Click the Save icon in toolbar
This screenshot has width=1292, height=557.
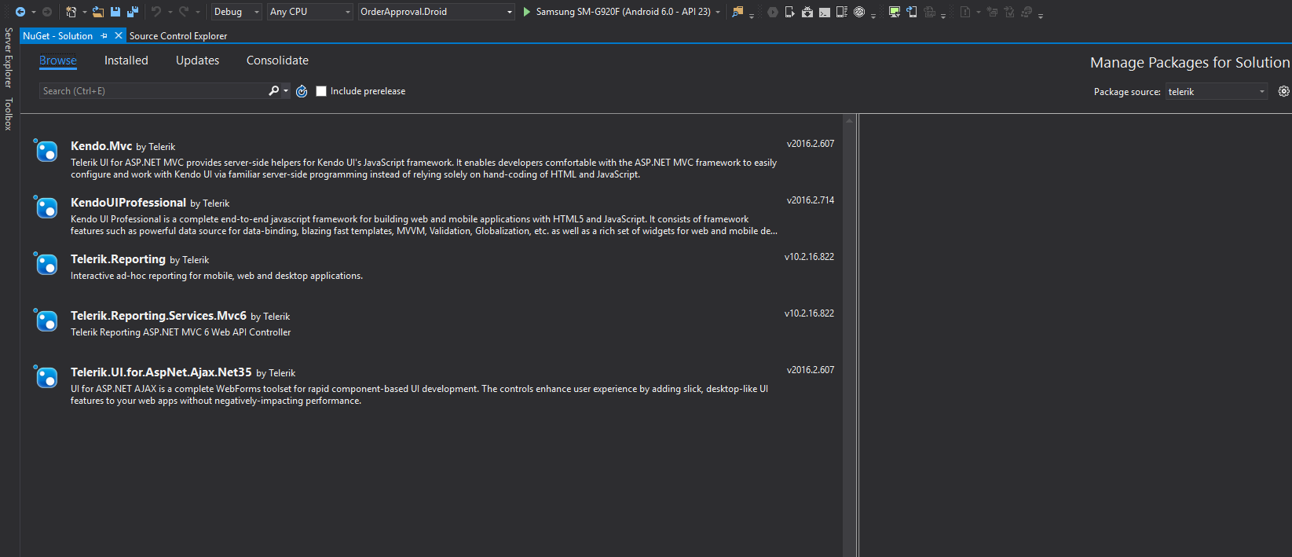[115, 12]
